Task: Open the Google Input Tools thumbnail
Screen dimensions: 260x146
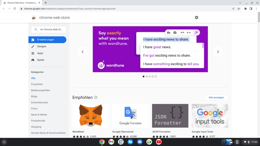Action: 210,116
